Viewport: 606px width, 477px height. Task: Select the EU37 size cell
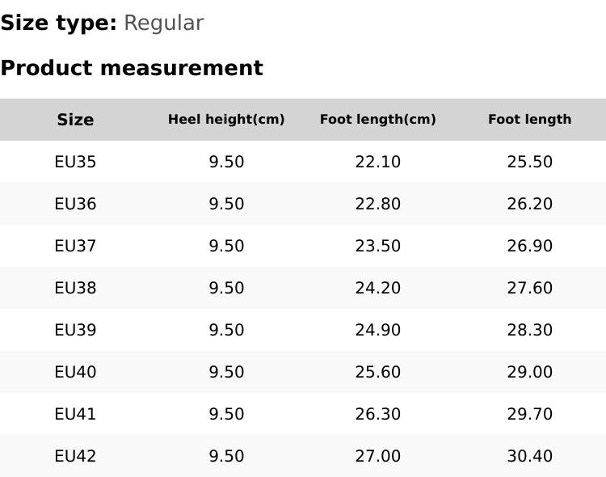click(x=75, y=246)
